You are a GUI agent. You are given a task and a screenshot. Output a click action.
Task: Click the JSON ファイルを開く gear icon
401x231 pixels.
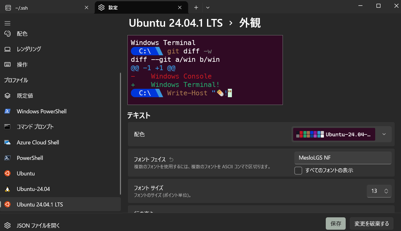click(x=7, y=225)
